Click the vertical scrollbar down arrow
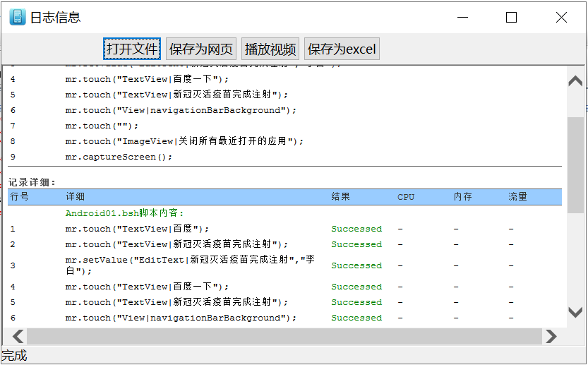This screenshot has height=365, width=588. pos(576,311)
